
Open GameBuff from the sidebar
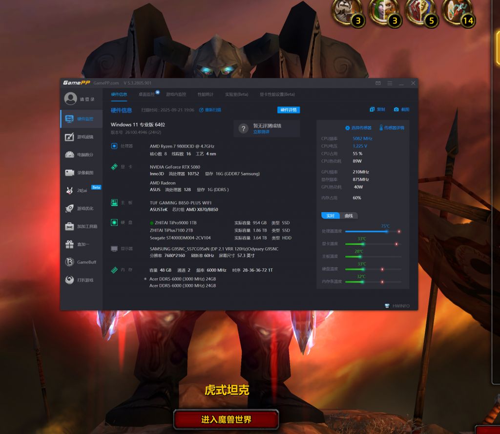70,262
